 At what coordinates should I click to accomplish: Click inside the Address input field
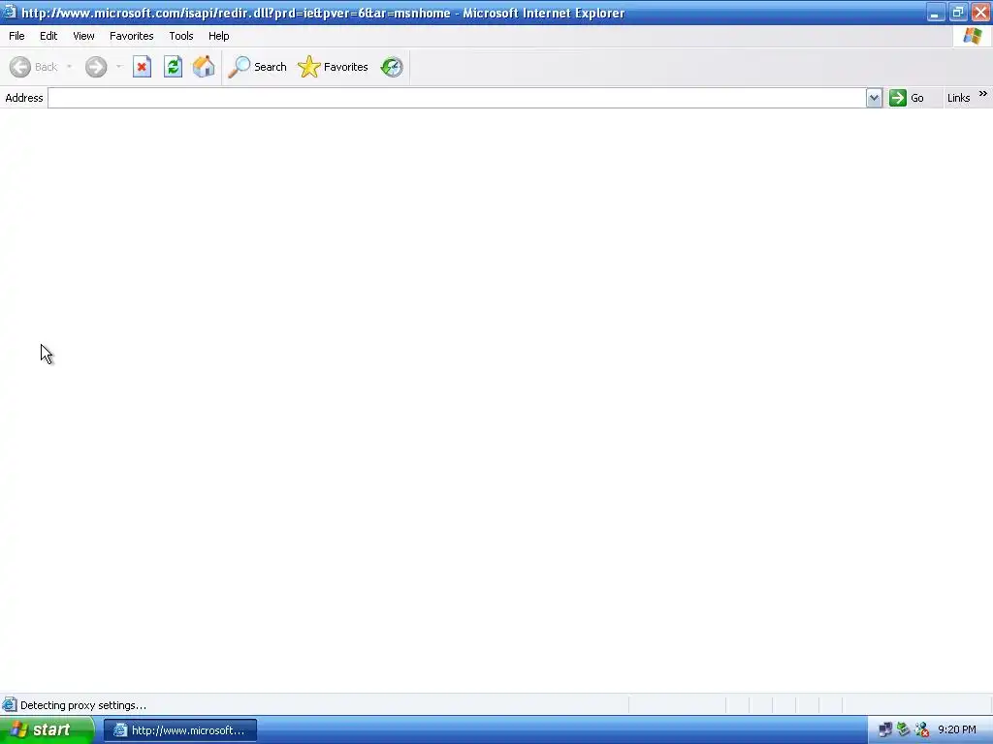pyautogui.click(x=457, y=98)
